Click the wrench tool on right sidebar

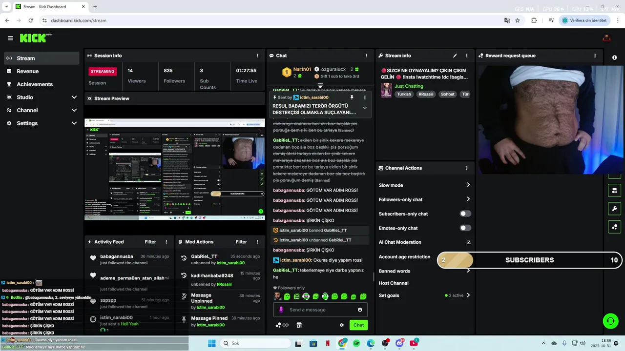(614, 209)
